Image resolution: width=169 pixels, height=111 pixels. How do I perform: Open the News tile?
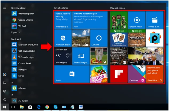[x=146, y=56]
